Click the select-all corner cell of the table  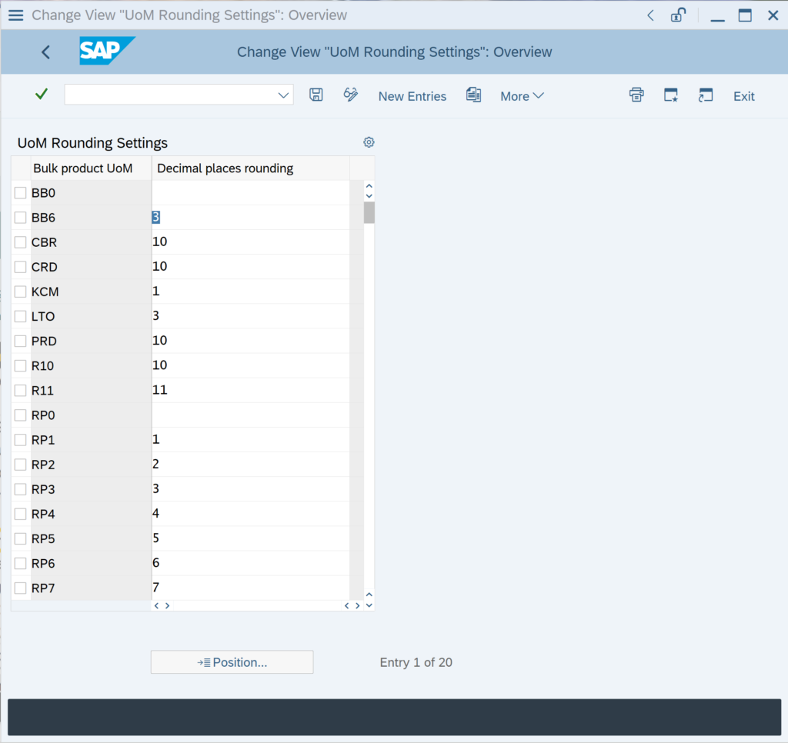click(20, 168)
